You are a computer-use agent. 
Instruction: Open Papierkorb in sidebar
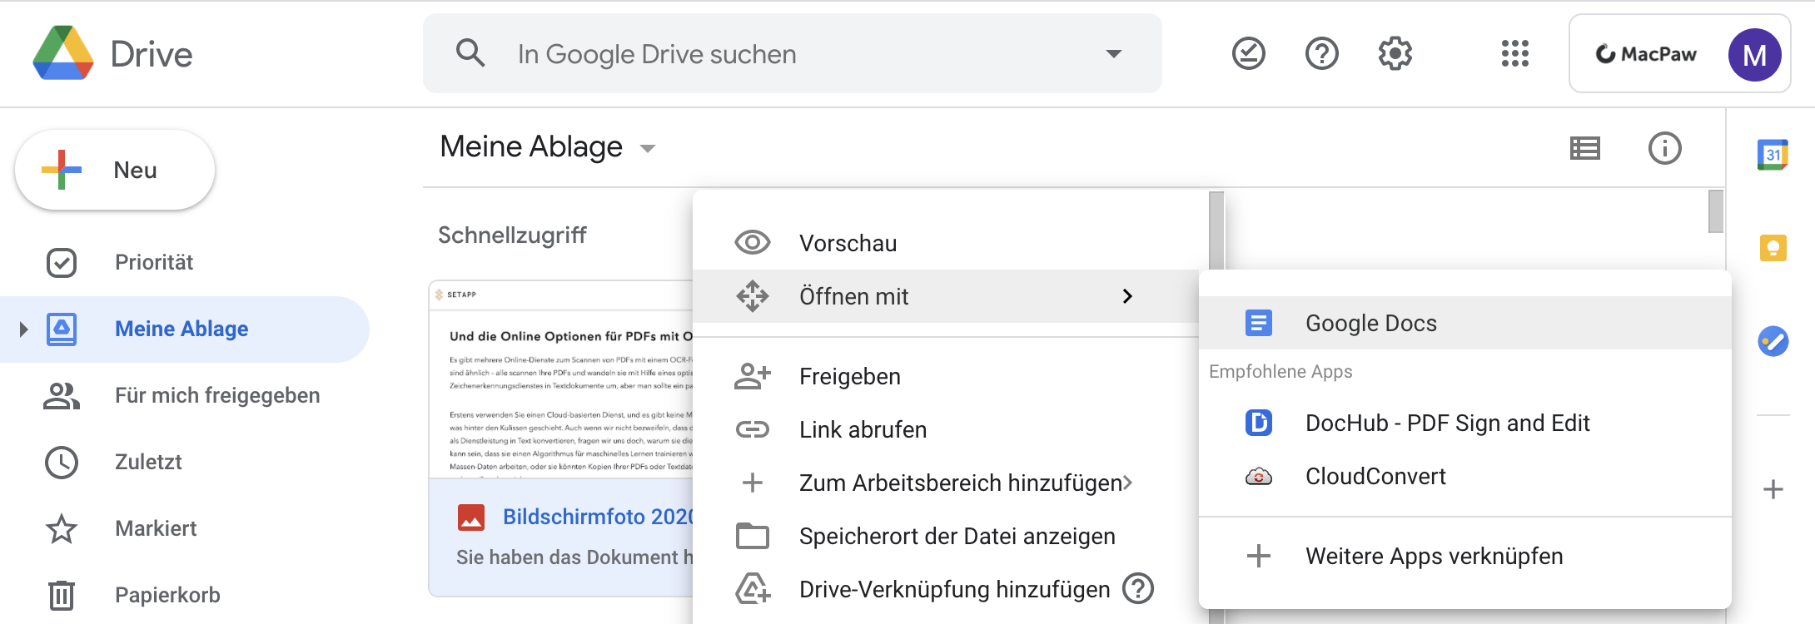185,596
